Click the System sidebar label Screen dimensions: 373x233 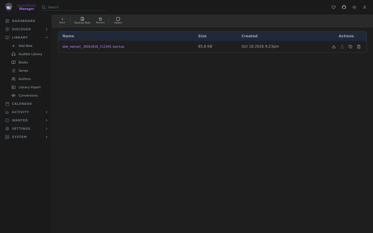coord(19,137)
